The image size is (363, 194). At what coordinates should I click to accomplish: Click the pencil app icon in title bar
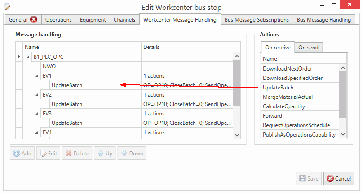6,7
